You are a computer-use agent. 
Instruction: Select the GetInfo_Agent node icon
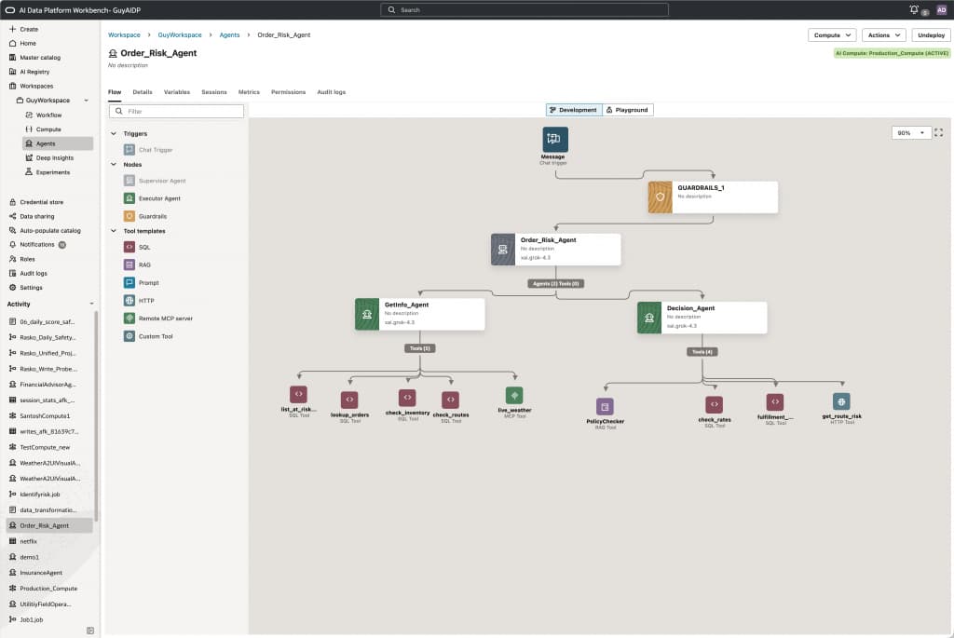tap(367, 314)
